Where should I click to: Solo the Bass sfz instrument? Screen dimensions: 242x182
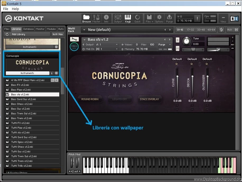(x=177, y=40)
